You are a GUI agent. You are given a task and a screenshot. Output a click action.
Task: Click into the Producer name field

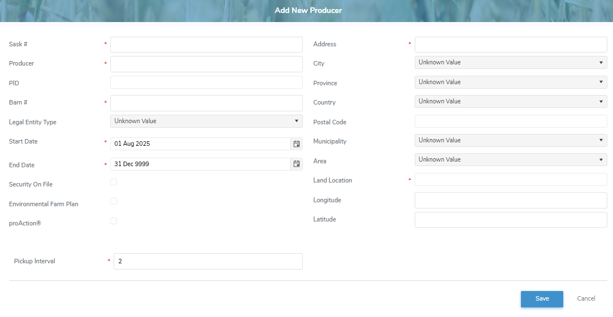tap(206, 64)
